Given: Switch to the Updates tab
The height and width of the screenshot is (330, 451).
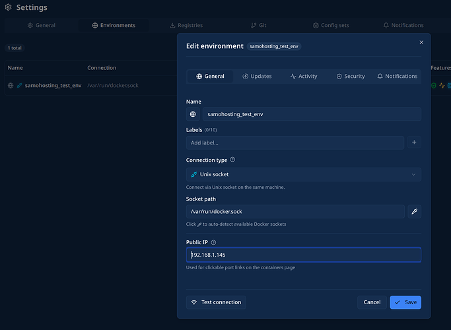Looking at the screenshot, I should tap(257, 77).
